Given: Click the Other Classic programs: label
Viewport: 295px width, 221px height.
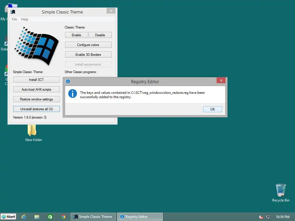Looking at the screenshot, I should point(81,72).
